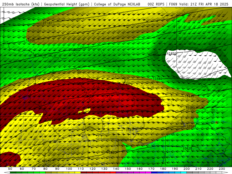Image resolution: width=232 pixels, height=174 pixels.
Task: Click the 10620 contour label in green shading
Action: click(x=187, y=148)
